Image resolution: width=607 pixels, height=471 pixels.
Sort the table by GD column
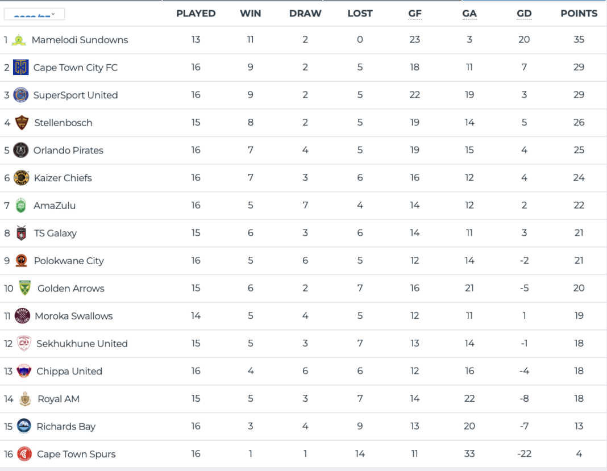pos(524,13)
